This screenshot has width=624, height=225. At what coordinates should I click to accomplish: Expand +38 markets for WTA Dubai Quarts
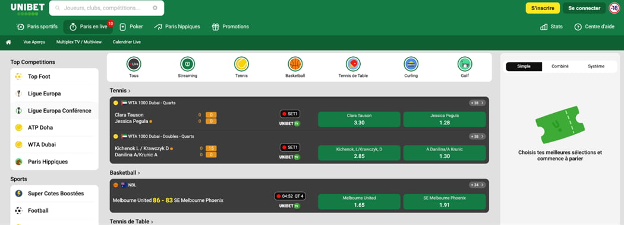477,103
